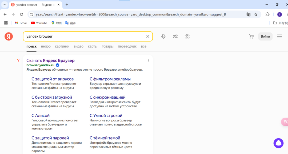
Task: Switch to the карты tab
Action: [93, 46]
